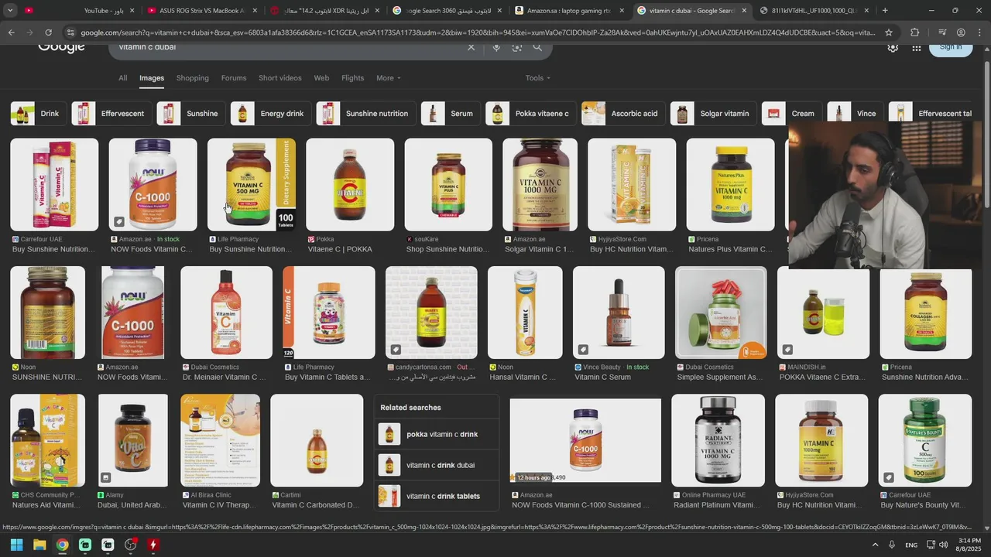Viewport: 991px width, 557px height.
Task: Filter images by Drink chip
Action: (37, 114)
